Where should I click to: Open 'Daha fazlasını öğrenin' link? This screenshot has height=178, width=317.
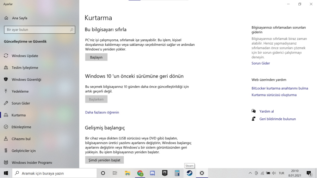(102, 112)
